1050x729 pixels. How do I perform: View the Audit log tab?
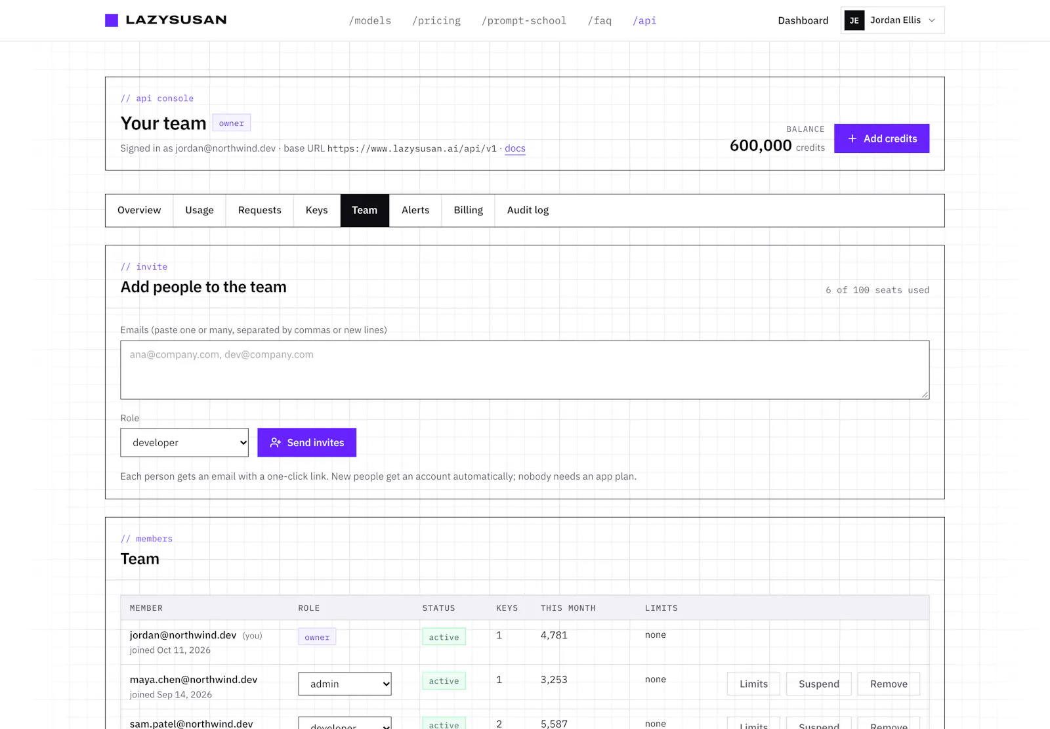coord(528,211)
